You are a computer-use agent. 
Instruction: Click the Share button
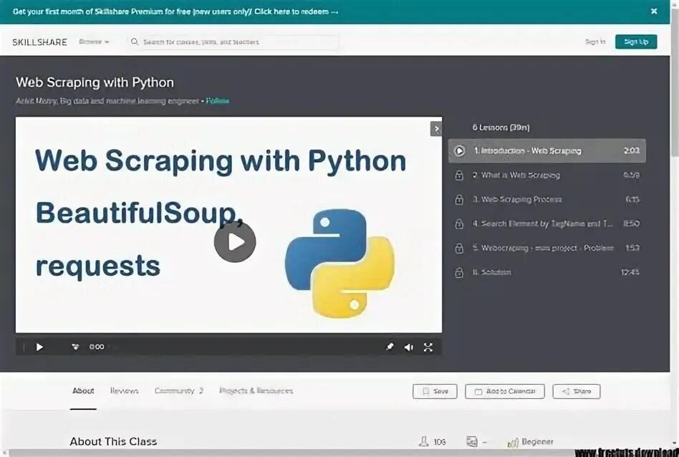pos(577,391)
